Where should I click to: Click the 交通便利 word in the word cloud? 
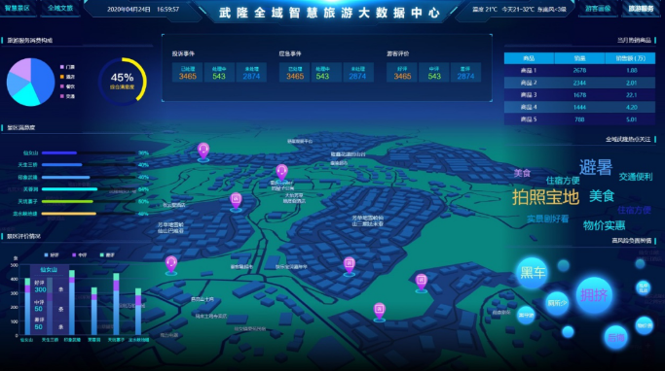[636, 177]
